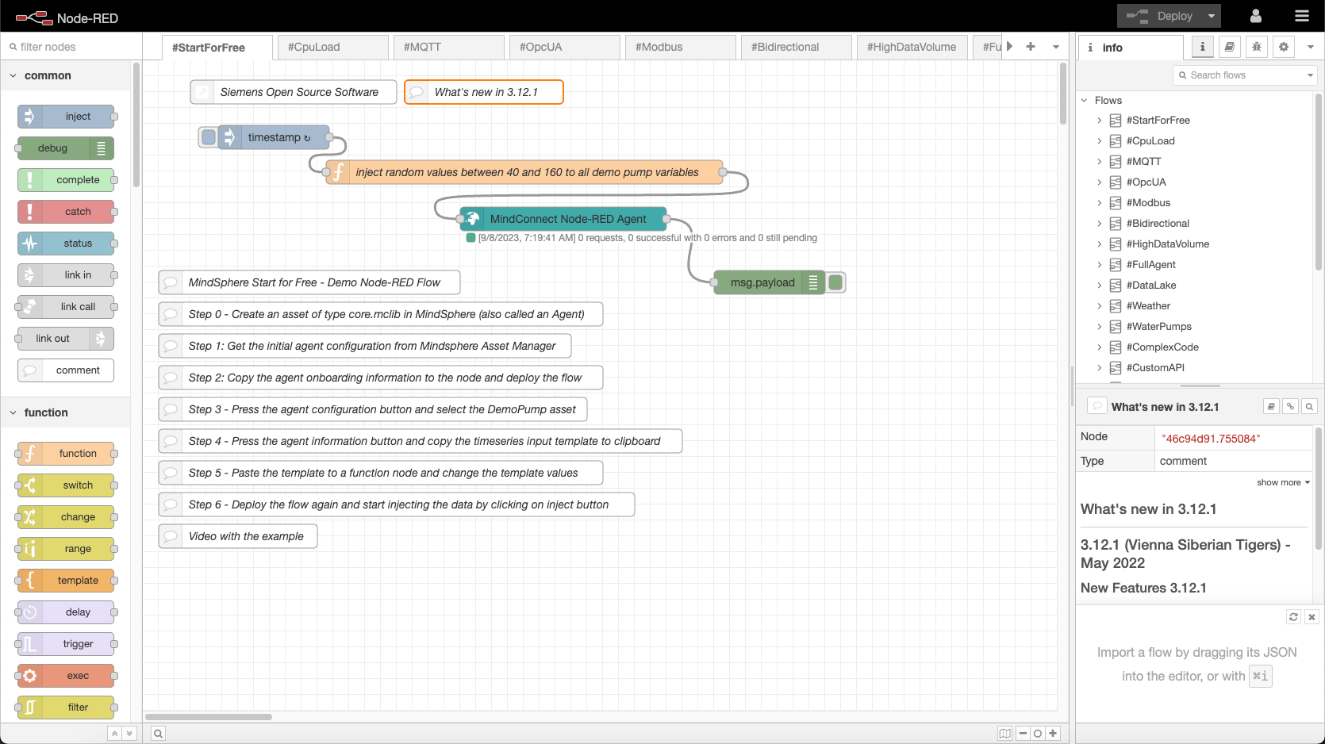
Task: Select #DataLake in the flows tree
Action: coord(1151,286)
